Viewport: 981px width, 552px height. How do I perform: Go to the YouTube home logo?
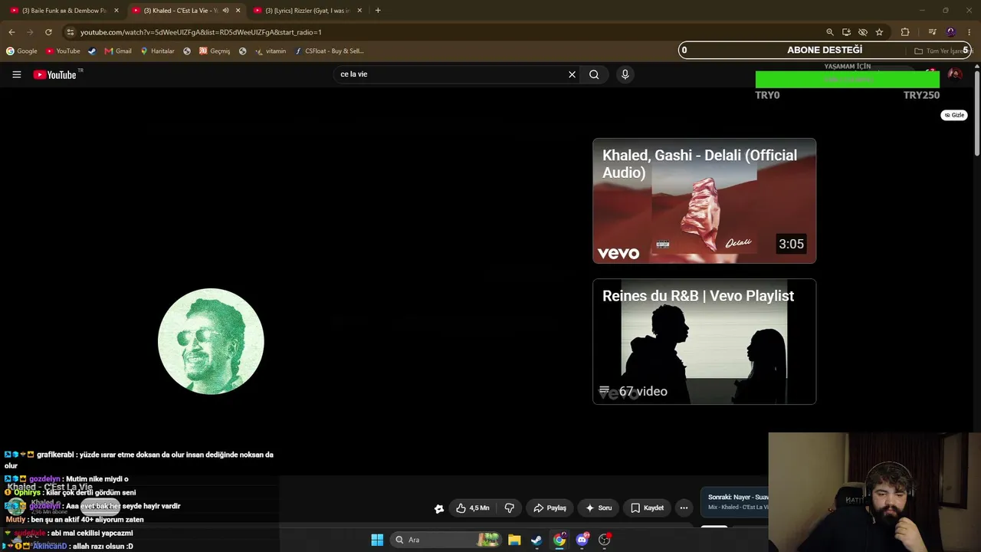[55, 74]
